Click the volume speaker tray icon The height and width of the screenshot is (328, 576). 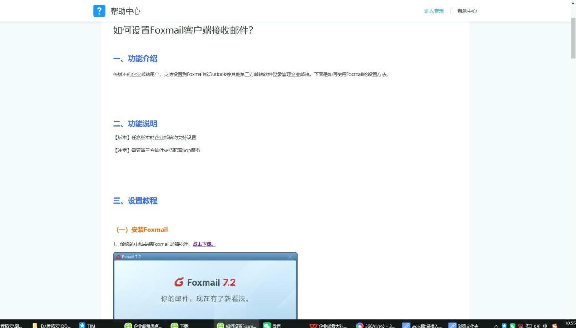536,326
